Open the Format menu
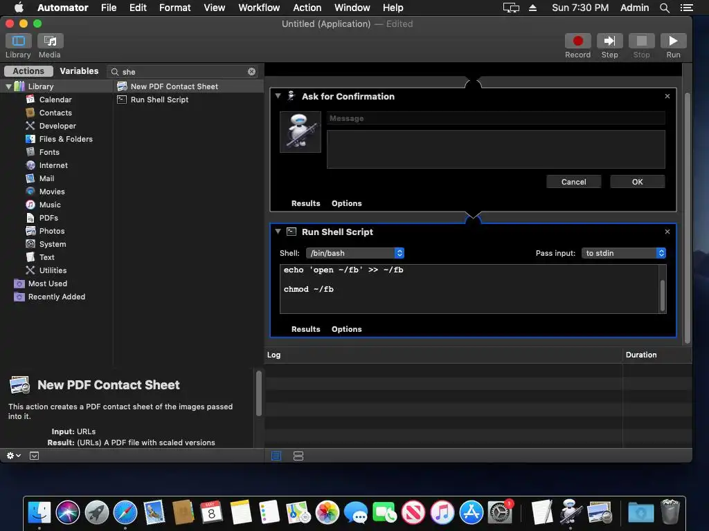Screen dimensions: 709x531 point(174,8)
